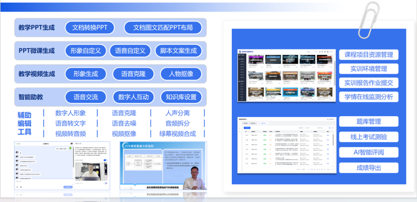
Task: Click the 智能助教 row label
Action: click(x=31, y=97)
